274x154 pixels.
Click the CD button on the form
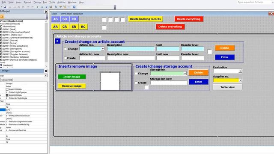click(x=74, y=19)
